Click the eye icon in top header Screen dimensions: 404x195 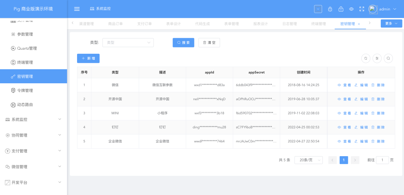point(351,9)
